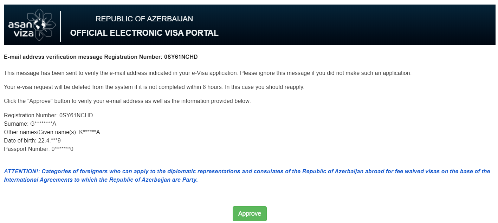Click the dark blue header banner background

(351, 25)
